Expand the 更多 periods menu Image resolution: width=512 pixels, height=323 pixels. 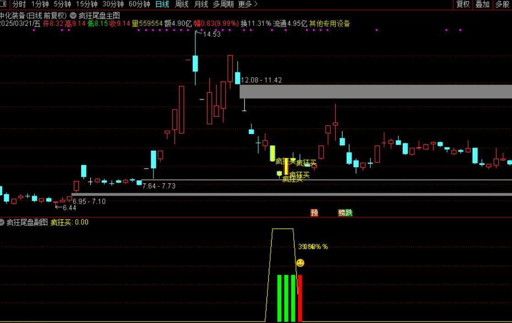coord(248,4)
